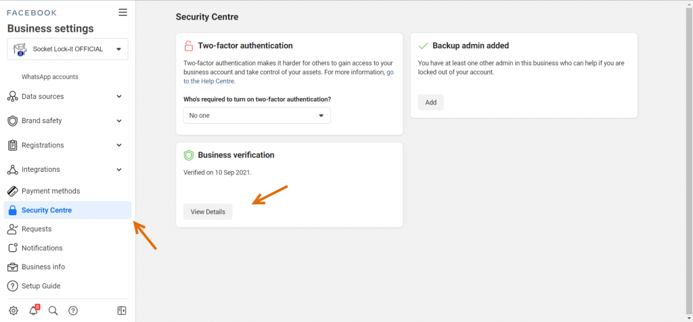Click the 'Business verification' heading
The width and height of the screenshot is (693, 322).
tap(236, 155)
